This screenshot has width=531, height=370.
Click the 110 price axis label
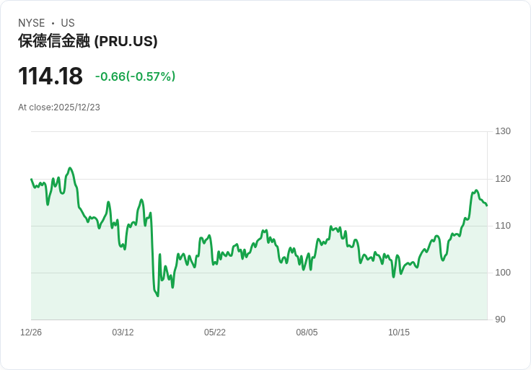click(x=503, y=226)
